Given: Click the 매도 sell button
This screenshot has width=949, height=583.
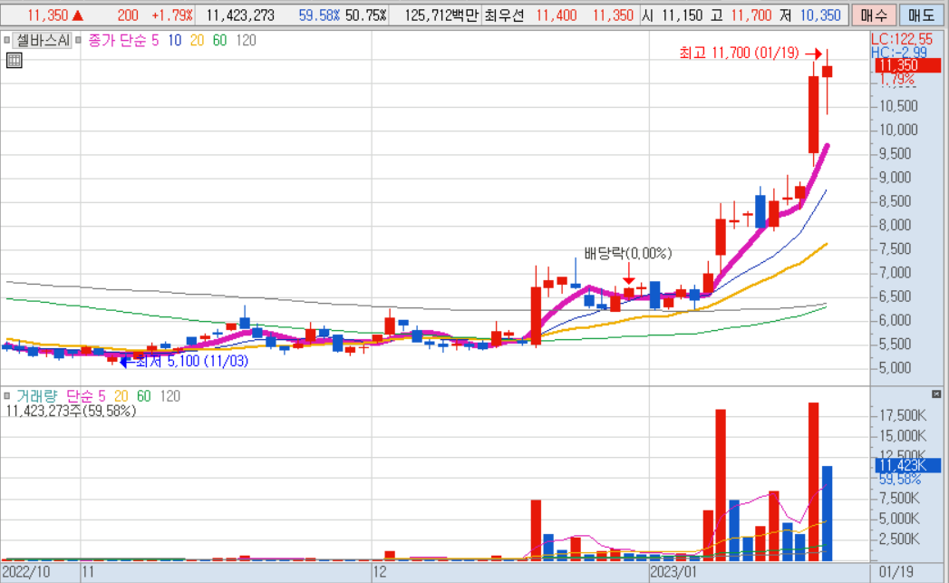Looking at the screenshot, I should click(922, 15).
